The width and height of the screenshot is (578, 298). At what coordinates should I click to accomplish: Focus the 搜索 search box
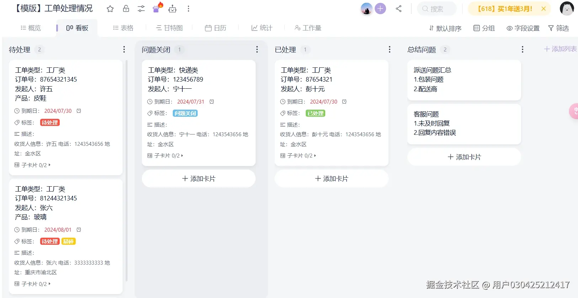(x=437, y=9)
